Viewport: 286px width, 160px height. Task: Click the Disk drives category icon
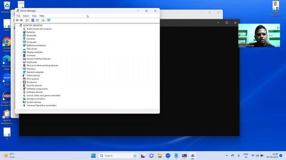[x=24, y=49]
